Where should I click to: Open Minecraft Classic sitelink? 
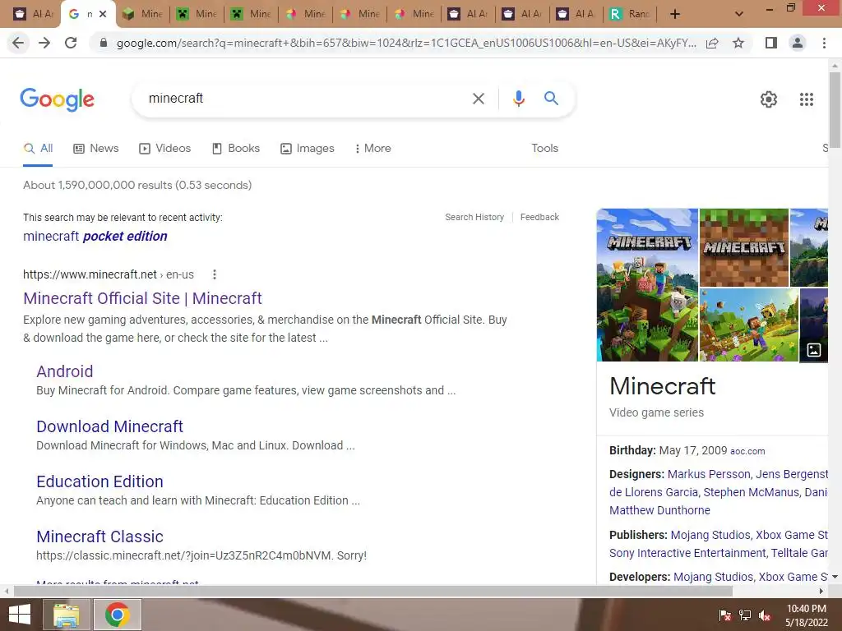click(x=99, y=537)
